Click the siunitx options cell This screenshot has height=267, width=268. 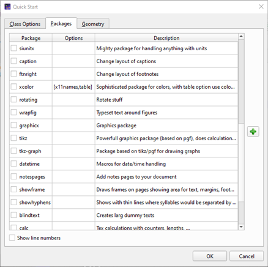point(73,48)
